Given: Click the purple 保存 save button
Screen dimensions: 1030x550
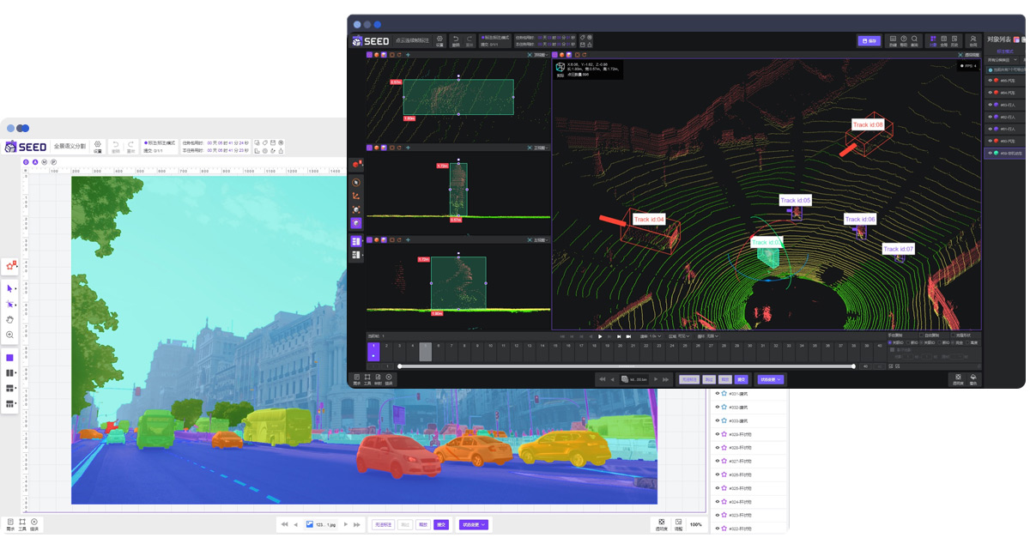Looking at the screenshot, I should (x=869, y=40).
